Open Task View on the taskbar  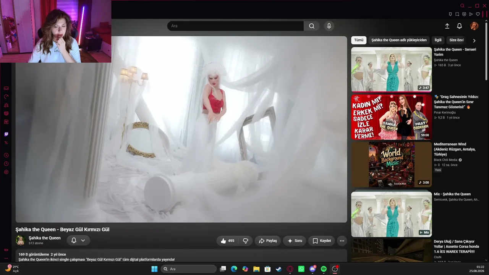coord(223,269)
